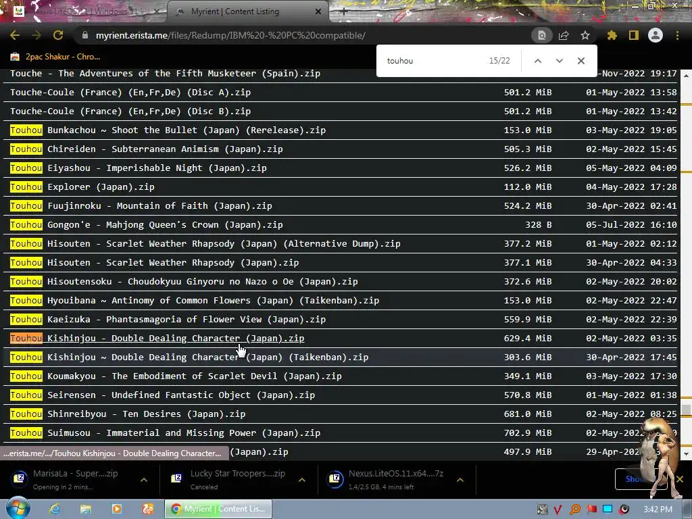Click the orange magnifier tray icon
Screen dimensions: 692x519
(x=574, y=510)
